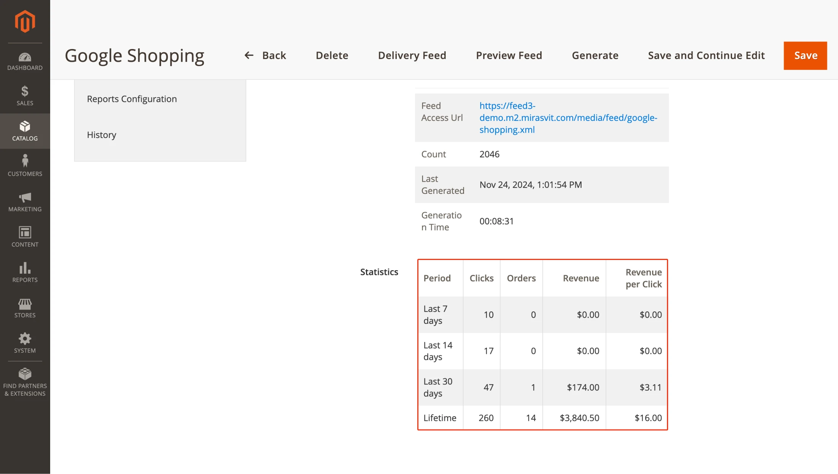Click the Back arrow button
This screenshot has height=474, width=838.
pos(265,55)
